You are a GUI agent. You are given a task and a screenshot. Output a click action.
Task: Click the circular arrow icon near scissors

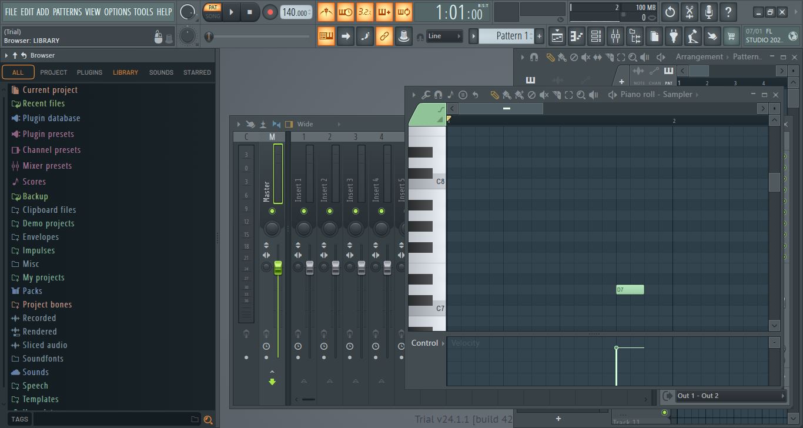pos(670,12)
